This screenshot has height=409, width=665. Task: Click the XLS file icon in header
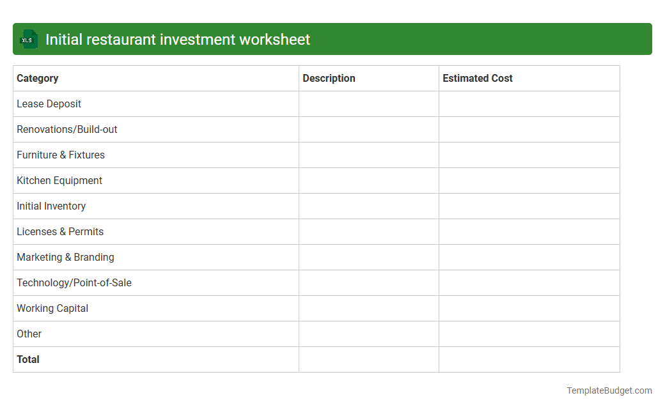pos(28,39)
